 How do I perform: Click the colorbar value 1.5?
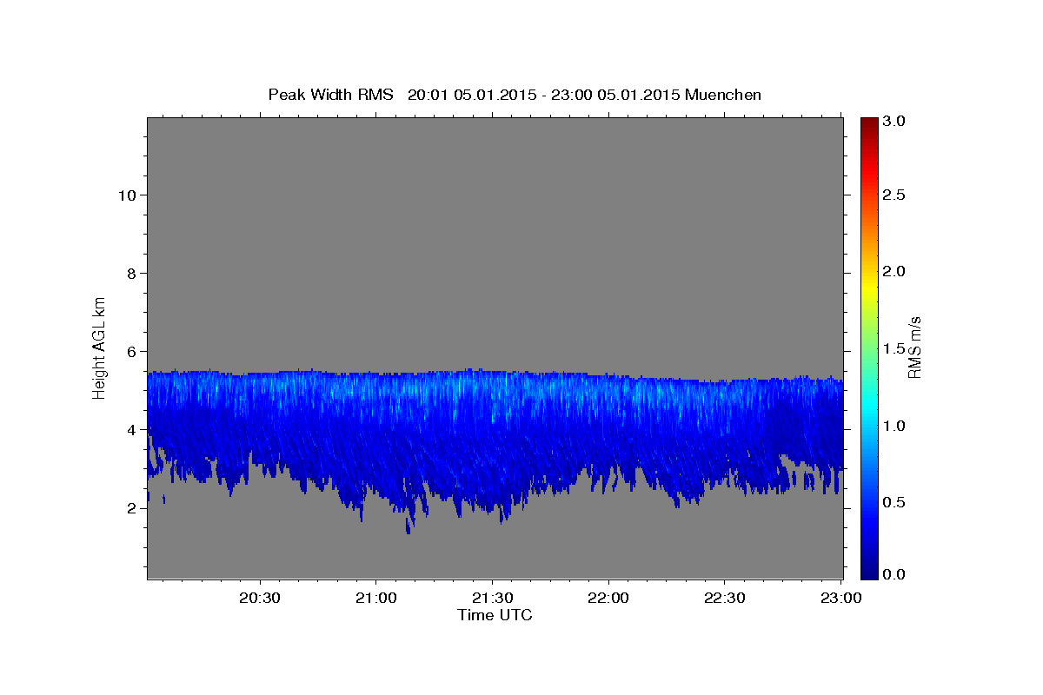(894, 348)
